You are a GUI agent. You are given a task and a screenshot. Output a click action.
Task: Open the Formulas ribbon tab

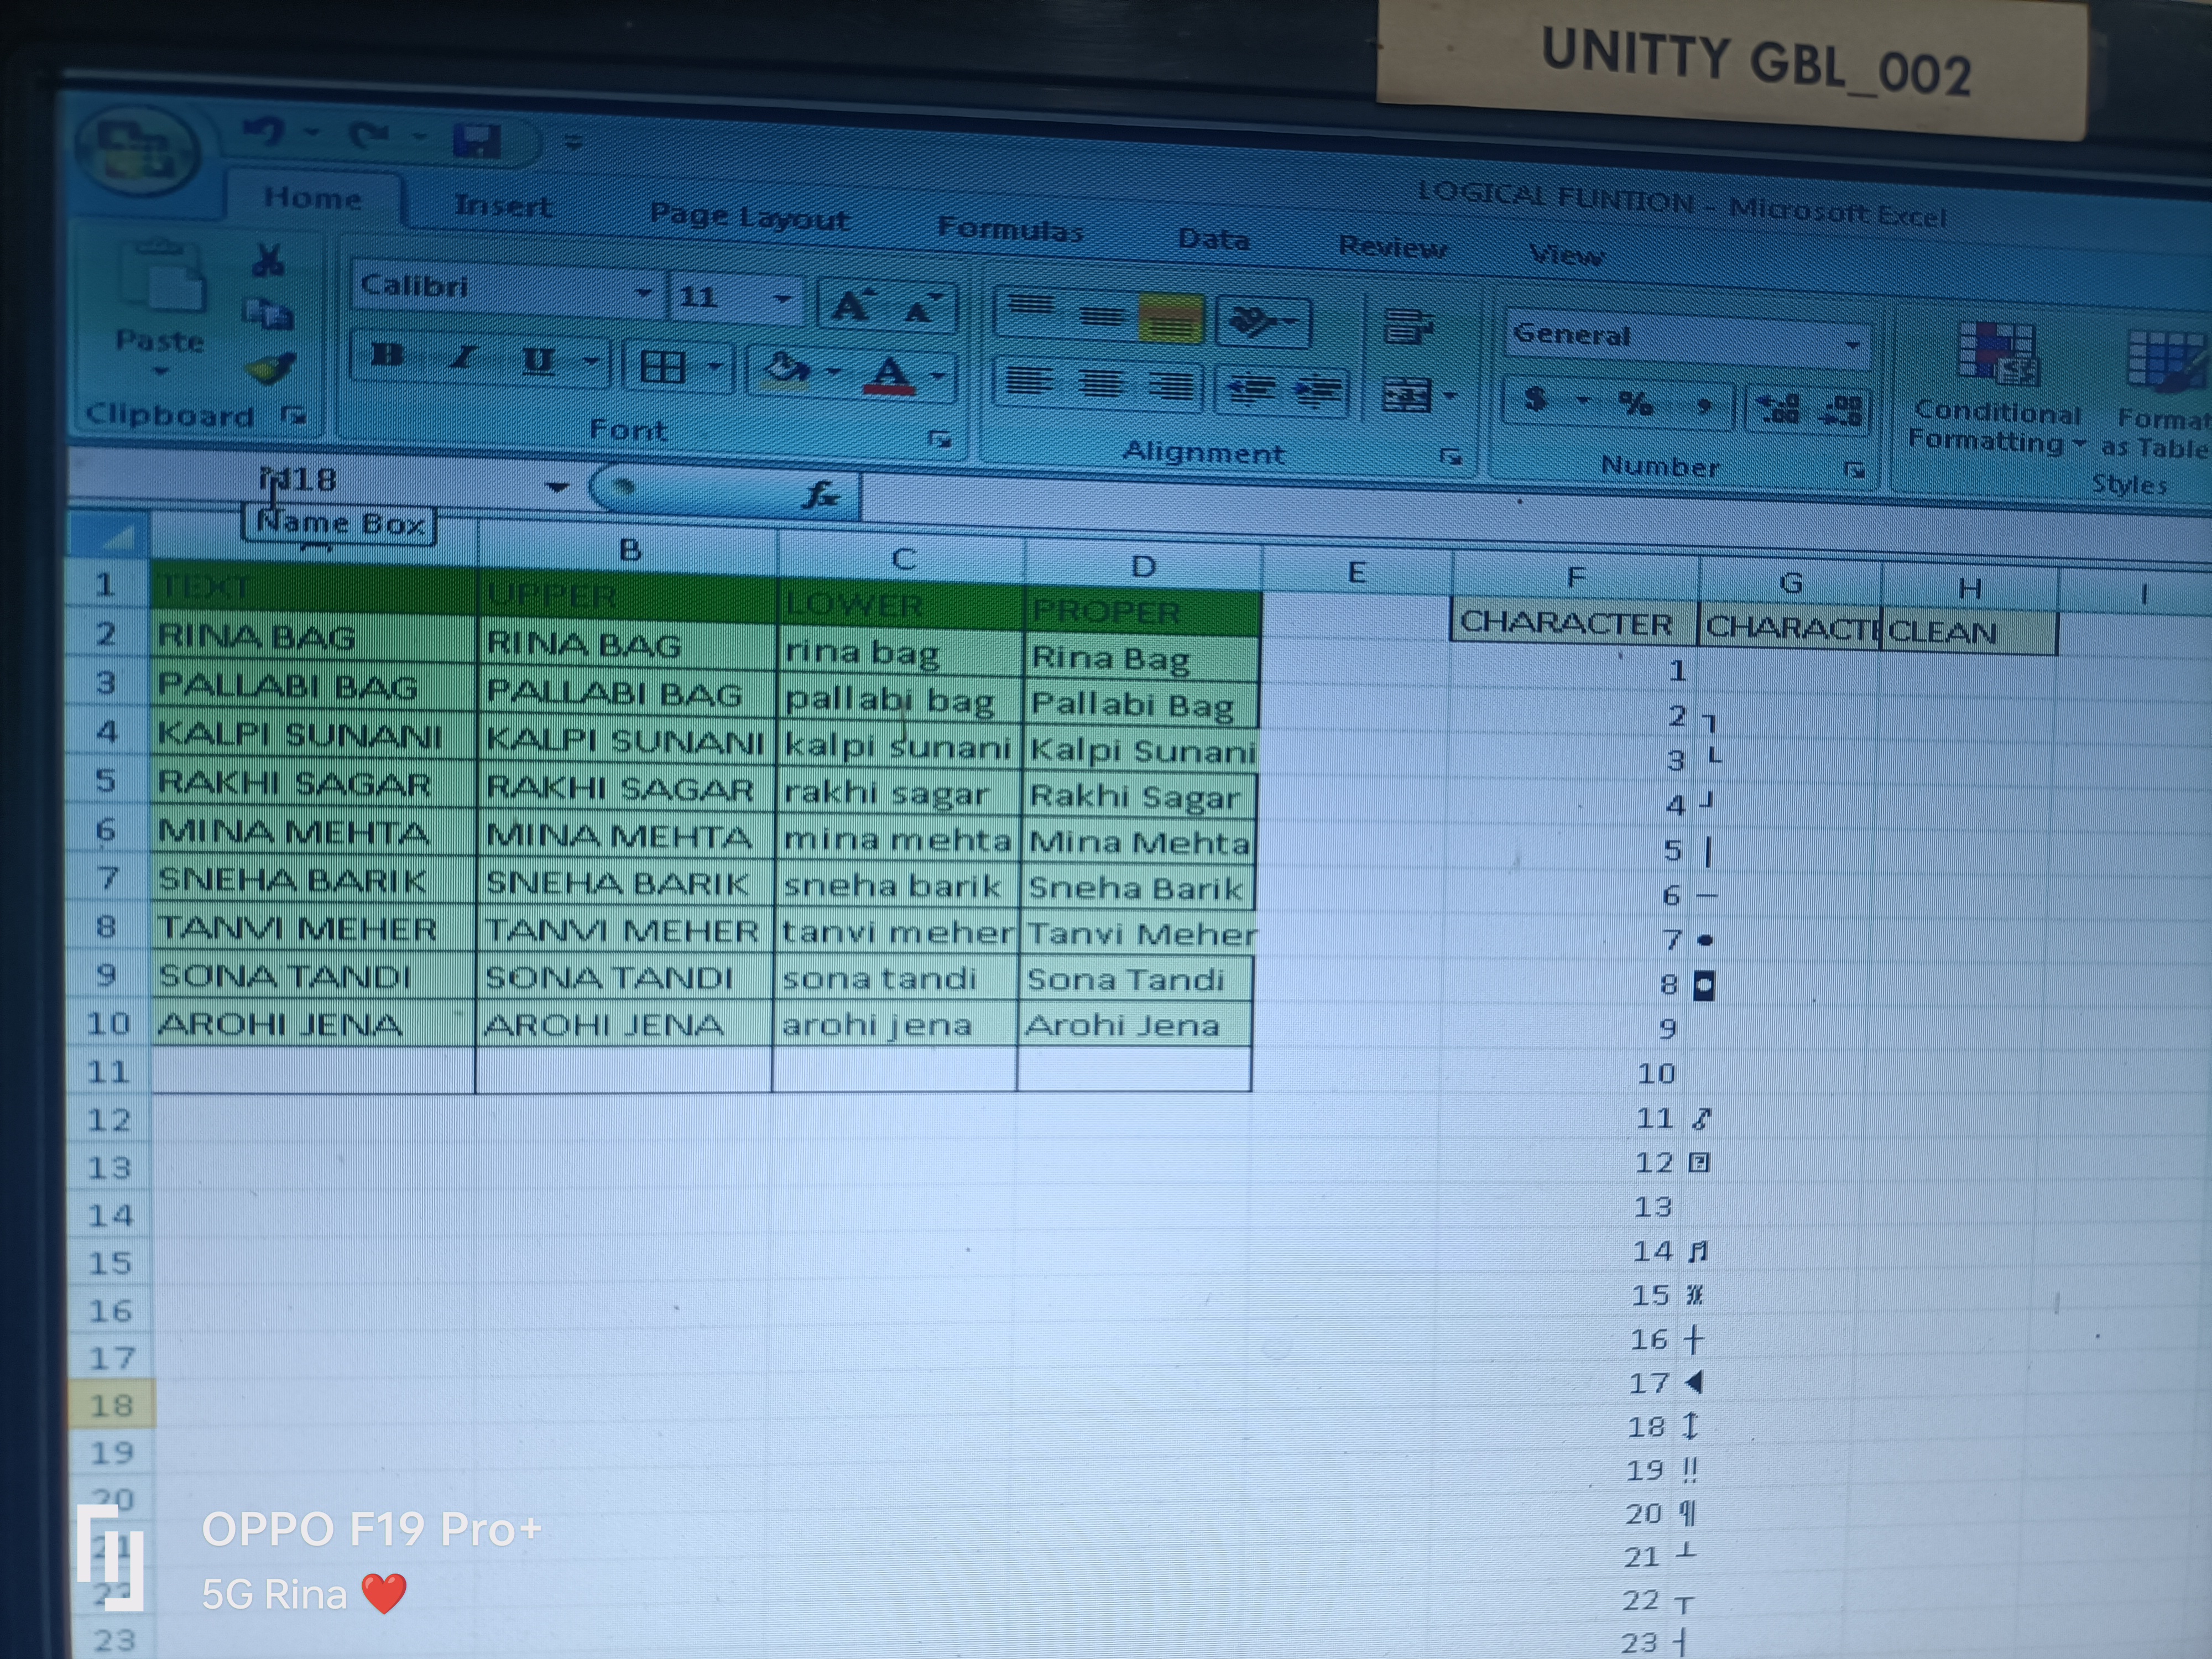(1010, 230)
